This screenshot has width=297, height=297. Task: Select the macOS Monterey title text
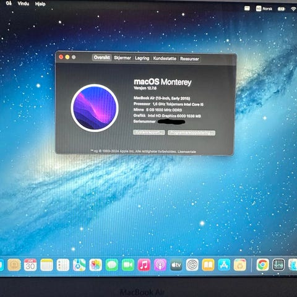coord(163,82)
